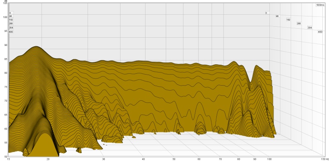Click the 100 Hz frequency axis tick label
Viewport: 329px width, 161px height.
(269, 159)
